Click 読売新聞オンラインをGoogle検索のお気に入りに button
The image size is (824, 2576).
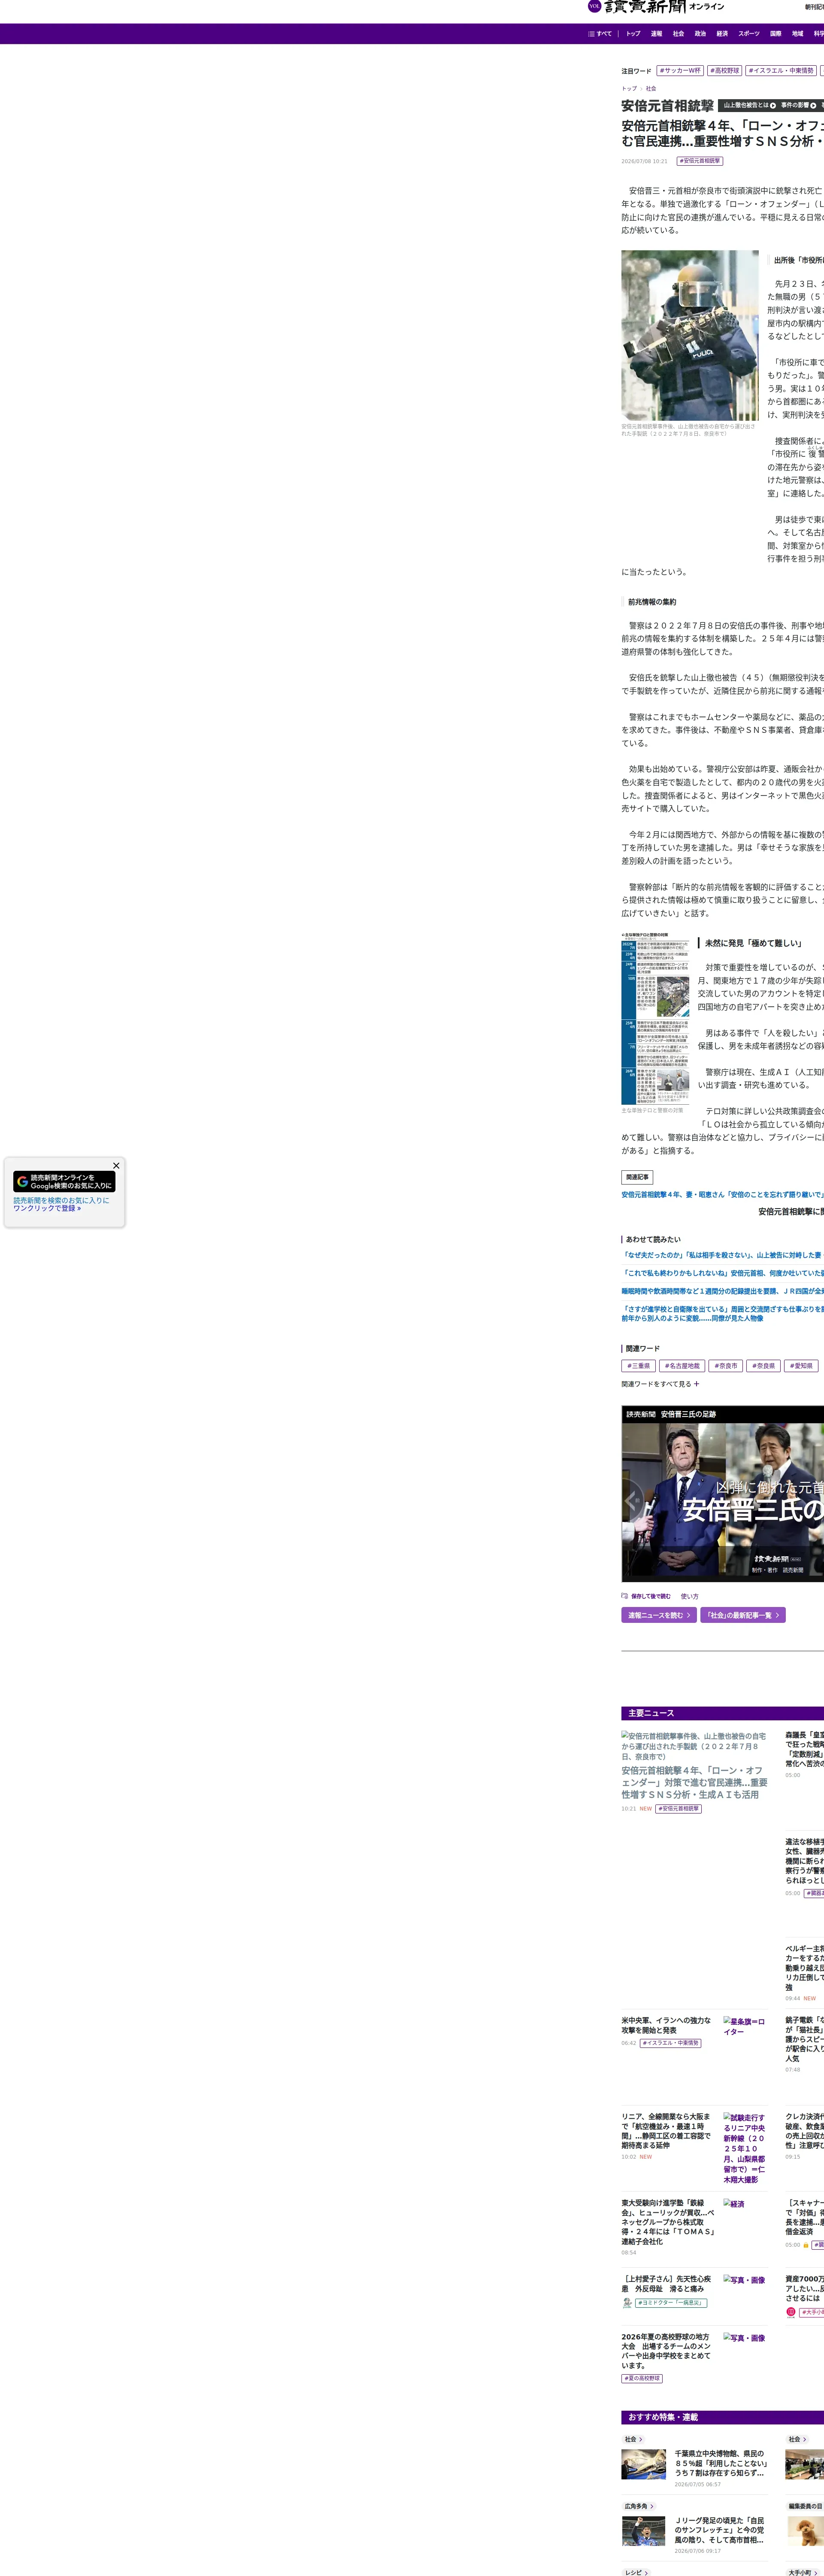(x=64, y=1182)
